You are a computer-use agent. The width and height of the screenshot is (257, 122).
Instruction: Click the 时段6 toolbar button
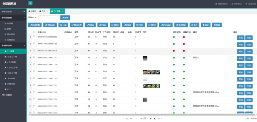(152, 25)
